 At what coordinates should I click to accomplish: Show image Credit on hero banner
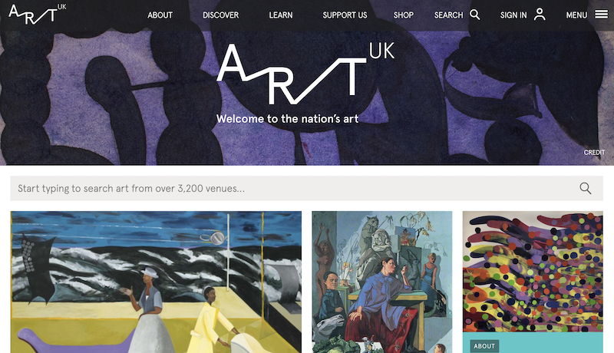coord(594,152)
